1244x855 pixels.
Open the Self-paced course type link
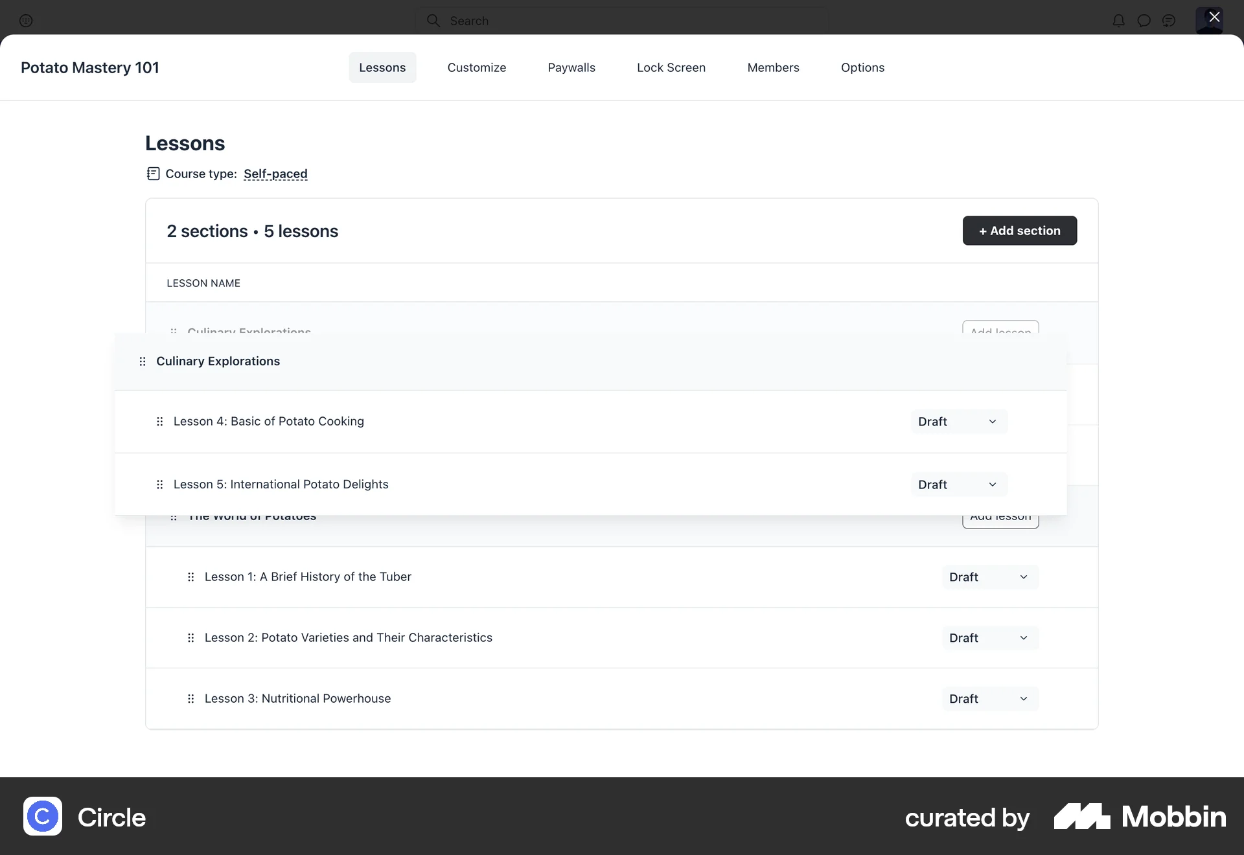[x=275, y=174]
